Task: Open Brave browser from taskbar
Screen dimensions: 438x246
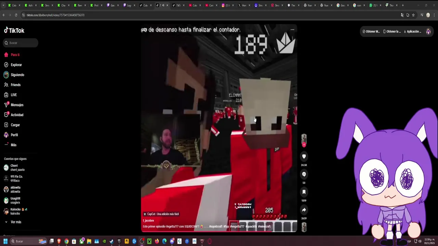Action: (x=59, y=241)
